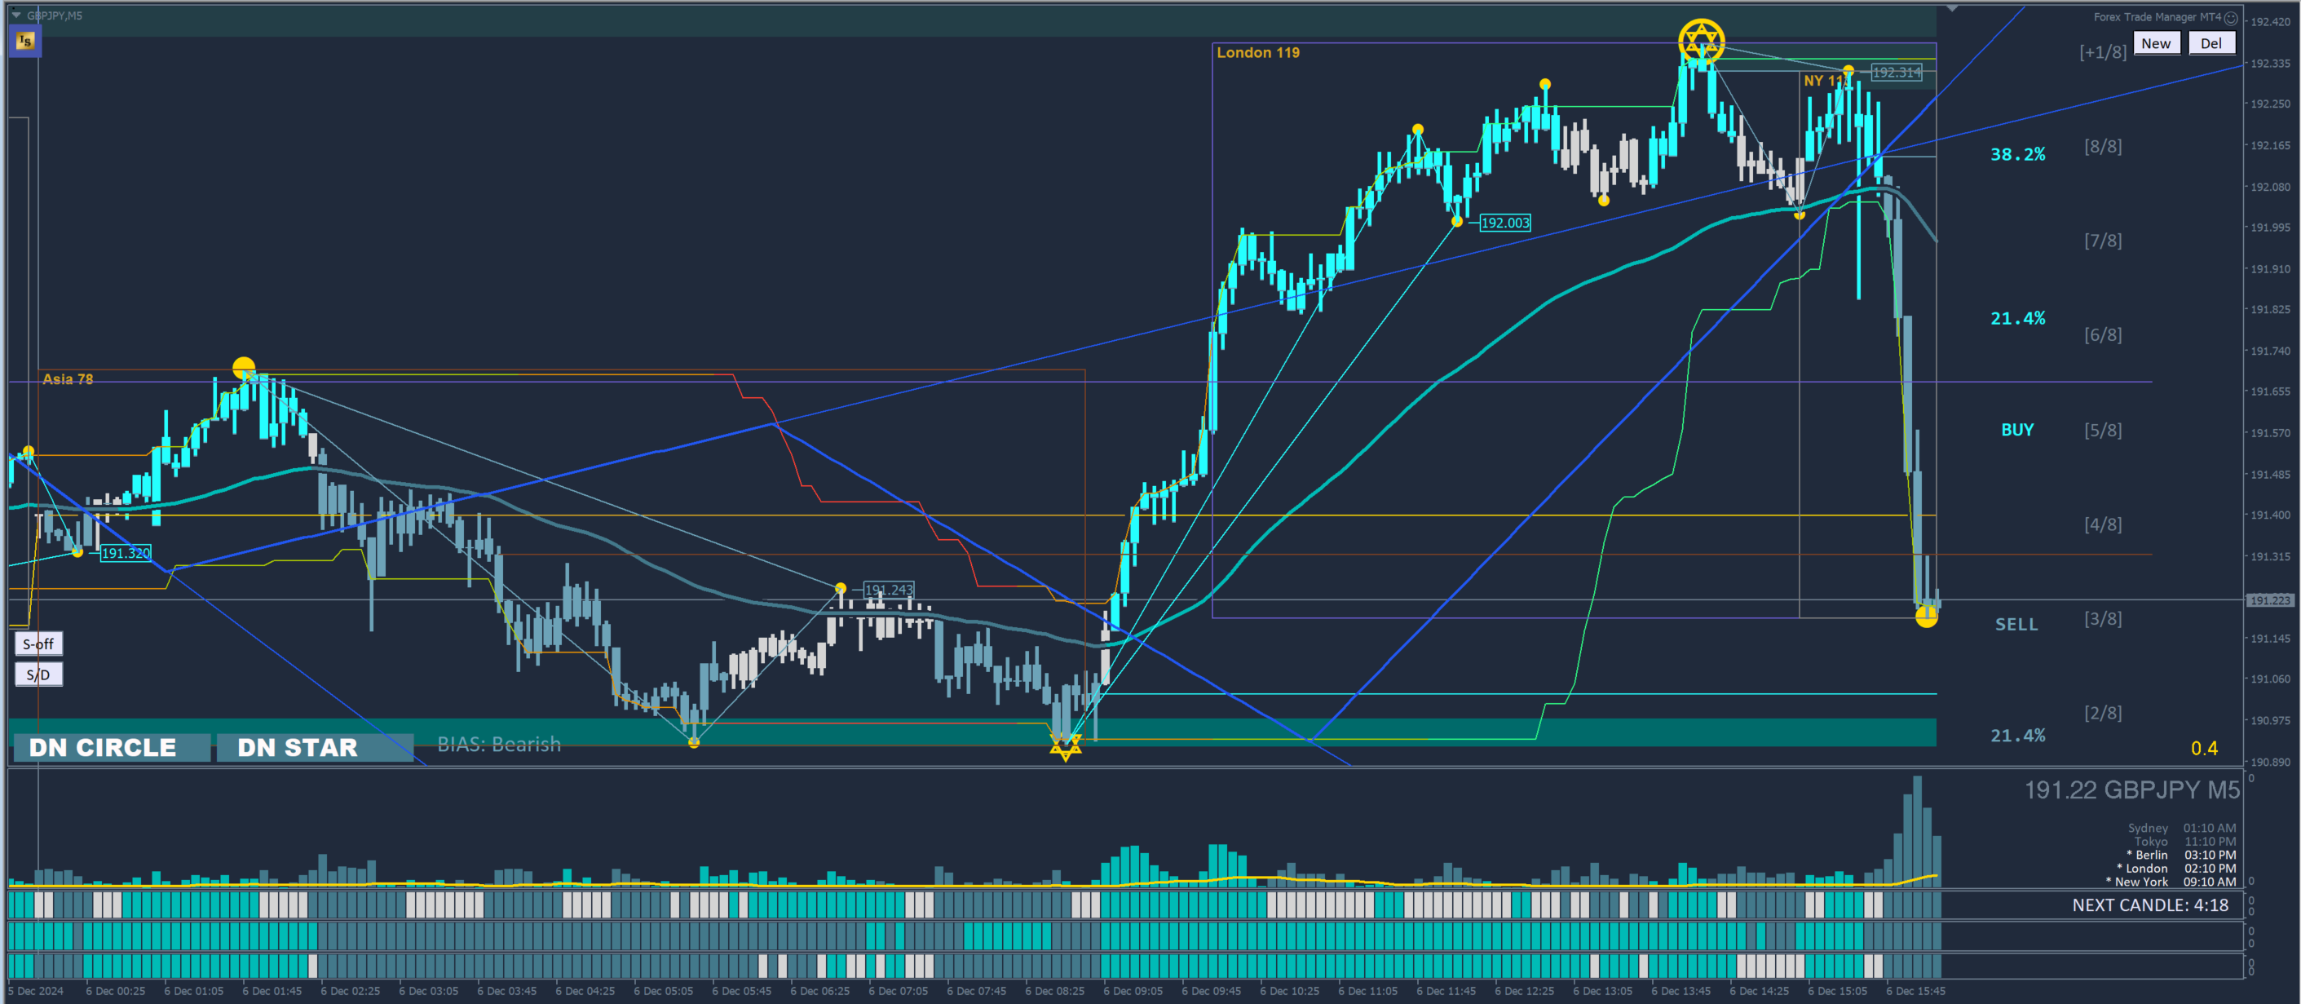
Task: Click the 191.223 current price tag on scale
Action: [x=2270, y=600]
